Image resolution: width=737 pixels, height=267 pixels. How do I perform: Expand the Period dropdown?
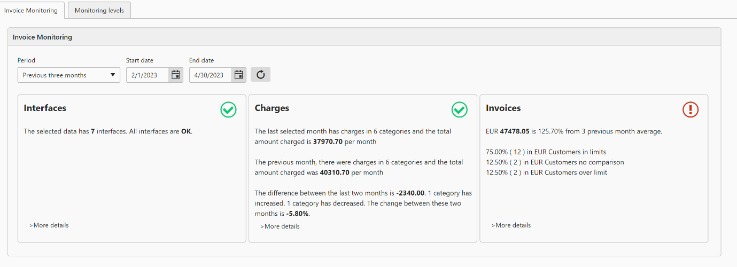[68, 75]
